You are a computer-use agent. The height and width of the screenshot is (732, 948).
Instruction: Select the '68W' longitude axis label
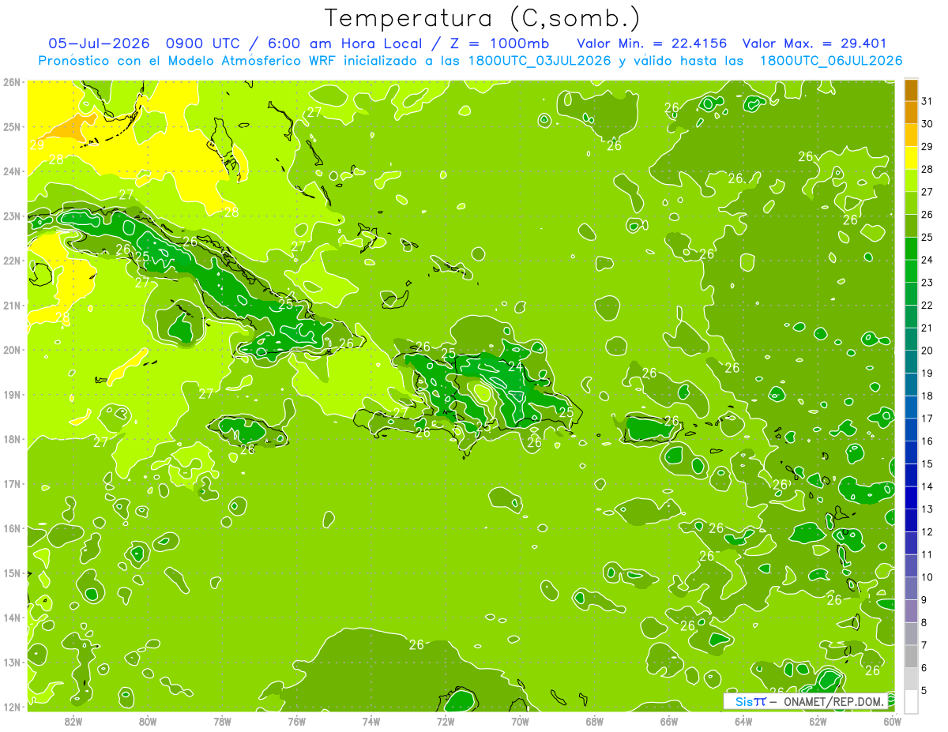coord(595,721)
